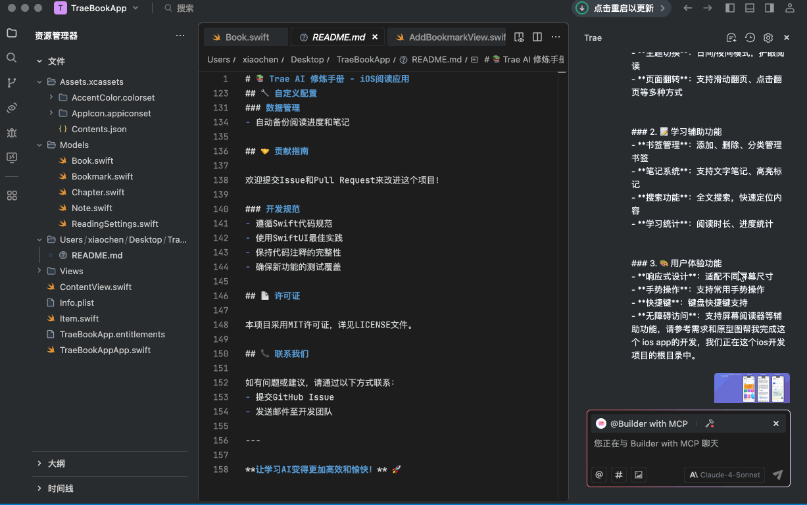807x505 pixels.
Task: Open Trae panel settings gear
Action: 768,37
